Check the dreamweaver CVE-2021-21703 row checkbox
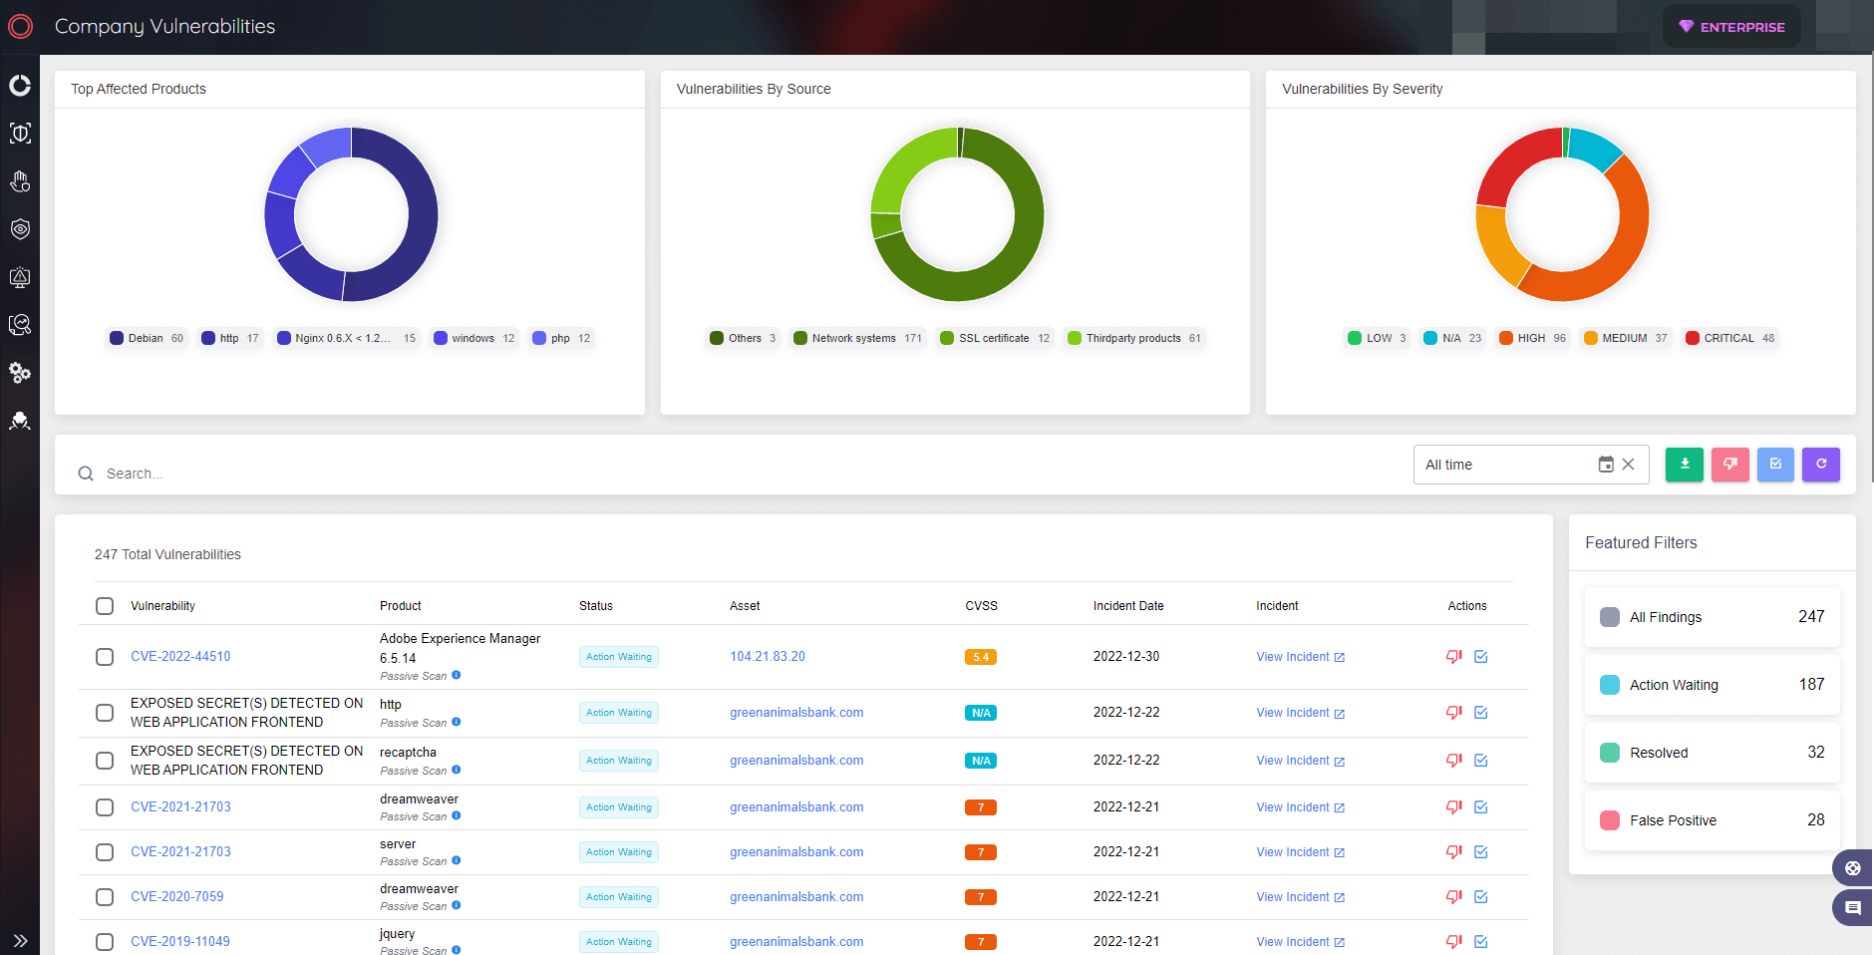Viewport: 1874px width, 955px height. tap(105, 807)
